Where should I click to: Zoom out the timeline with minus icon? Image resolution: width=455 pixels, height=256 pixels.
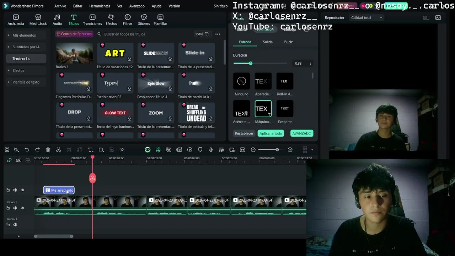[x=253, y=150]
